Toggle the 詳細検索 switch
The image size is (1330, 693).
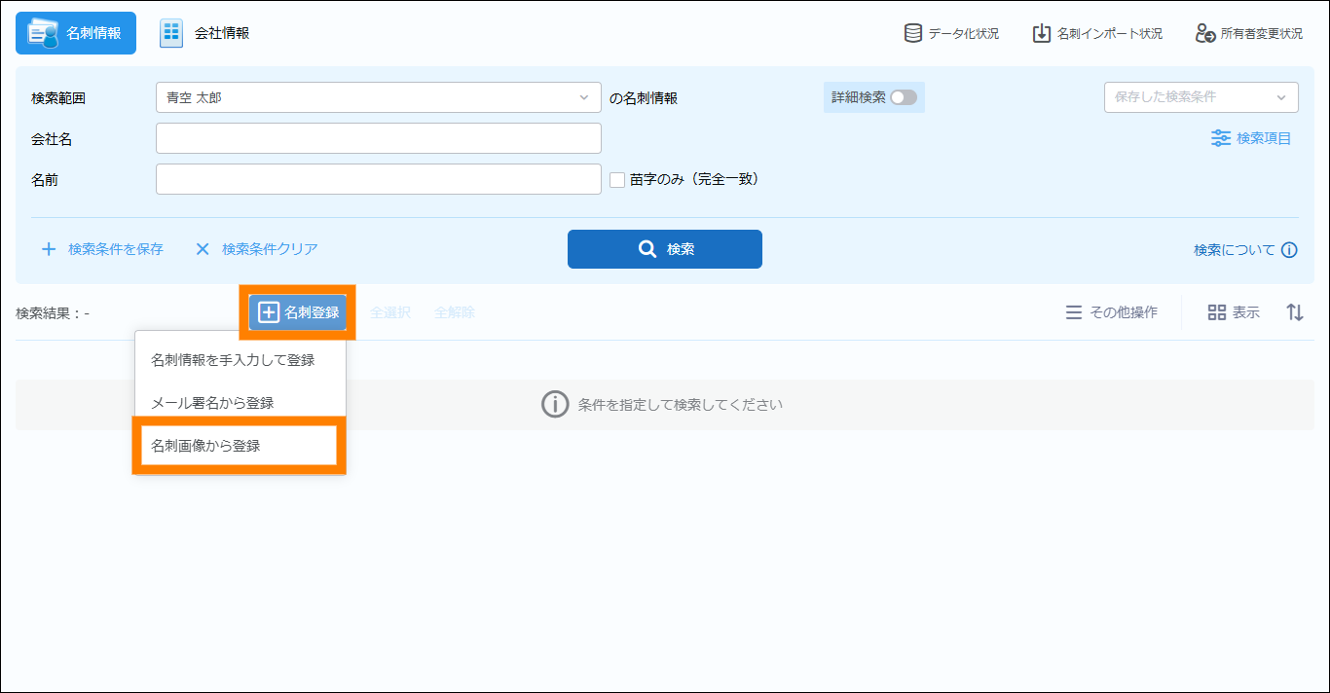(903, 97)
